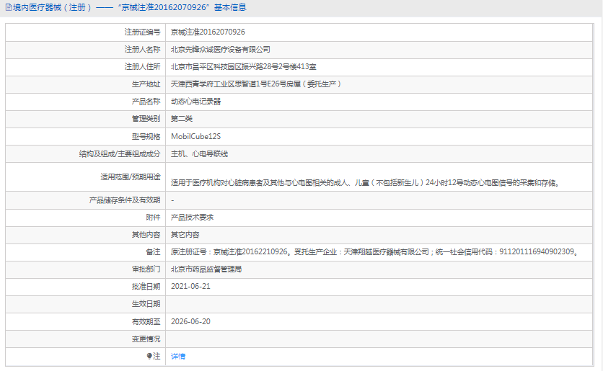Click the 管理类别 row label

point(146,119)
